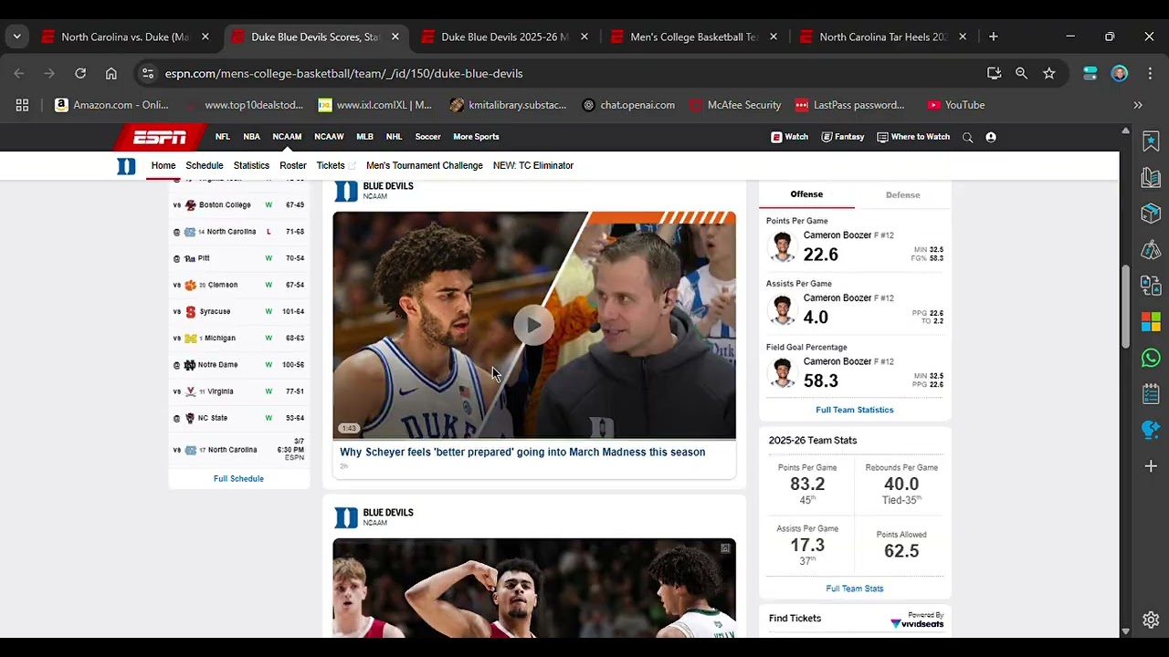Open the NFL menu item
The image size is (1169, 657).
pyautogui.click(x=222, y=137)
